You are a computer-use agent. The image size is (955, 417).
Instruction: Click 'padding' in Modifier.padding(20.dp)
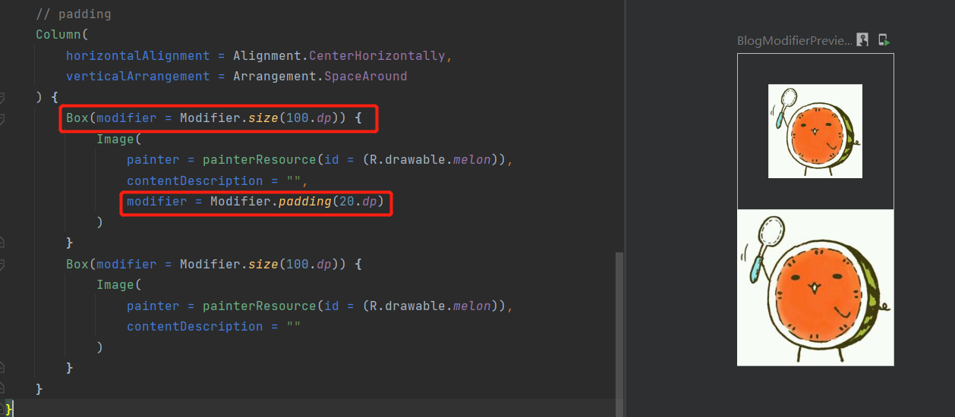coord(305,202)
